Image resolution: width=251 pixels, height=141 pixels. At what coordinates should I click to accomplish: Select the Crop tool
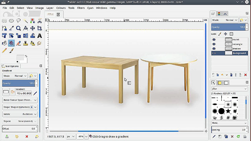[39, 28]
